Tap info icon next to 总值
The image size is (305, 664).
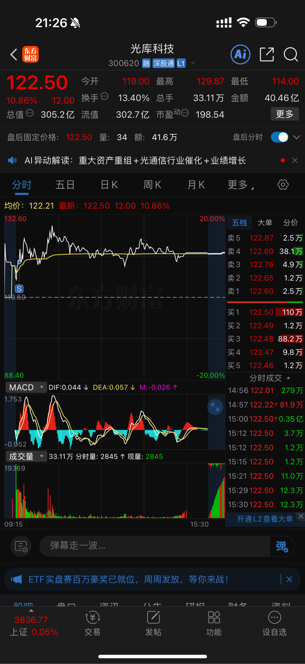[29, 113]
